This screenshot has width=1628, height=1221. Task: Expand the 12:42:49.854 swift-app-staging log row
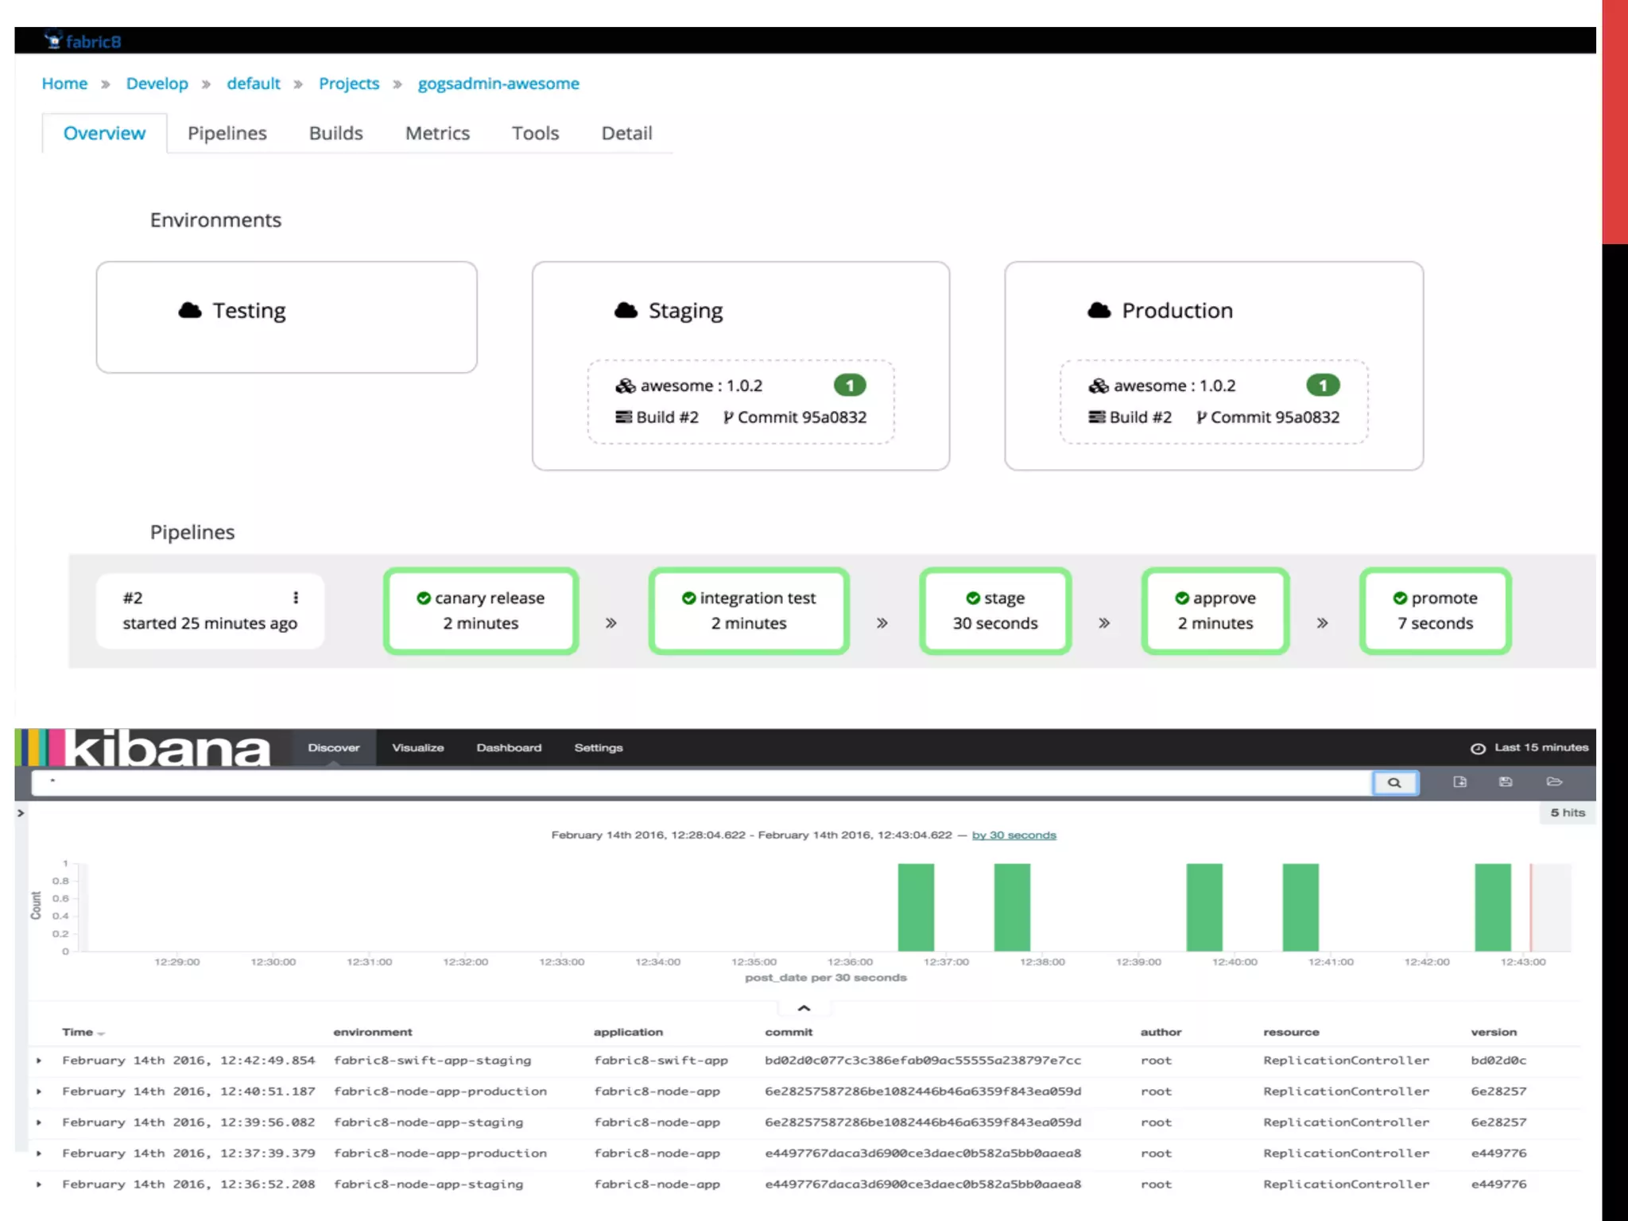pos(39,1060)
